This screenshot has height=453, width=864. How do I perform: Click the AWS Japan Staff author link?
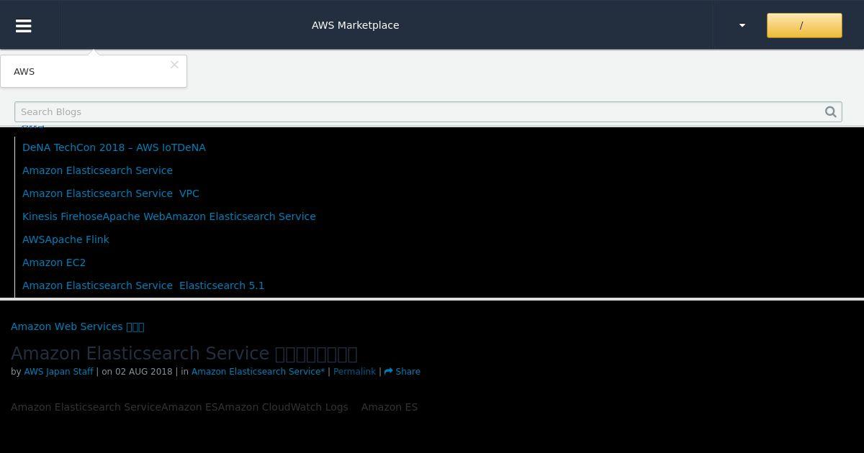point(58,372)
